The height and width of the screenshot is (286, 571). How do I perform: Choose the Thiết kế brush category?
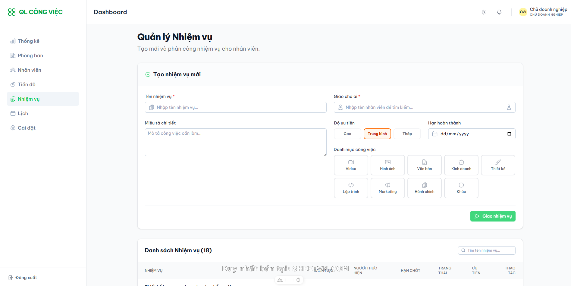[498, 165]
